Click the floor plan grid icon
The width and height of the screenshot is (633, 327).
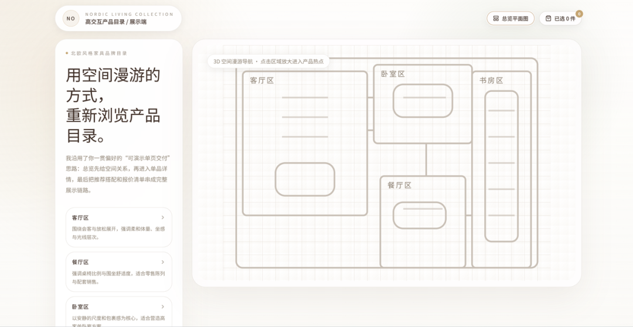tap(496, 19)
